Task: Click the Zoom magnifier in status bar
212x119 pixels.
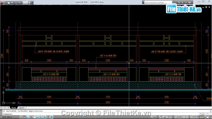Action: 164,117
